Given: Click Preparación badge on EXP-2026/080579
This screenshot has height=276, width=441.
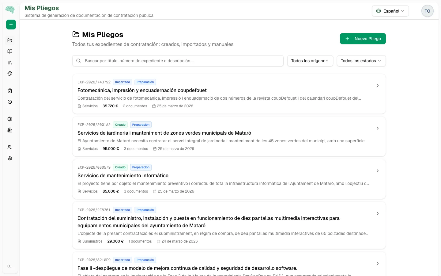Looking at the screenshot, I should (x=141, y=167).
